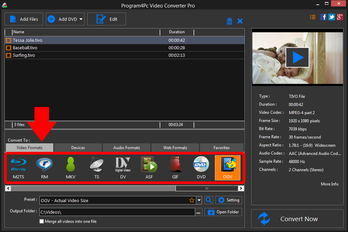Click the Add Files button
Image resolution: width=348 pixels, height=232 pixels.
click(24, 19)
